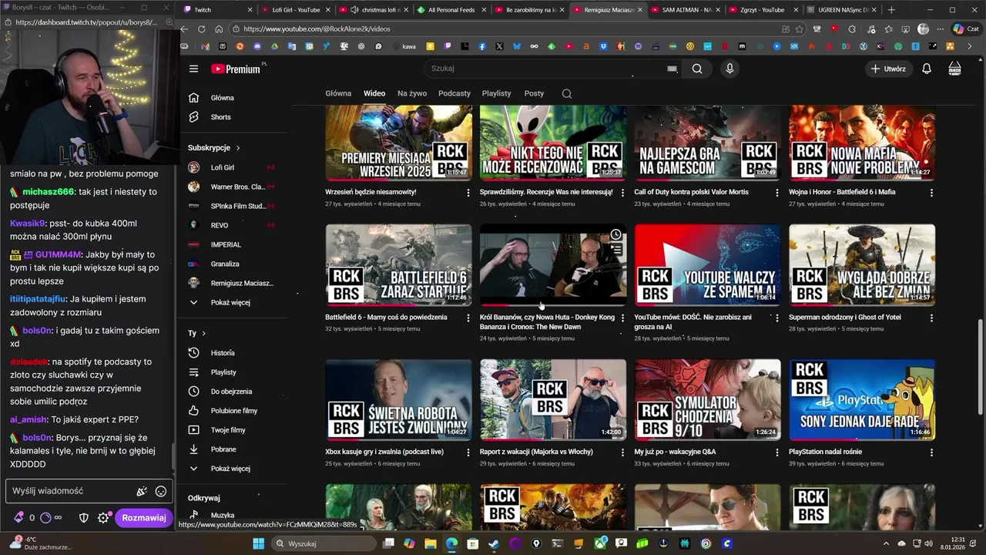Open the Xbox app in taskbar
Viewport: 986px width, 555px height.
click(x=600, y=543)
